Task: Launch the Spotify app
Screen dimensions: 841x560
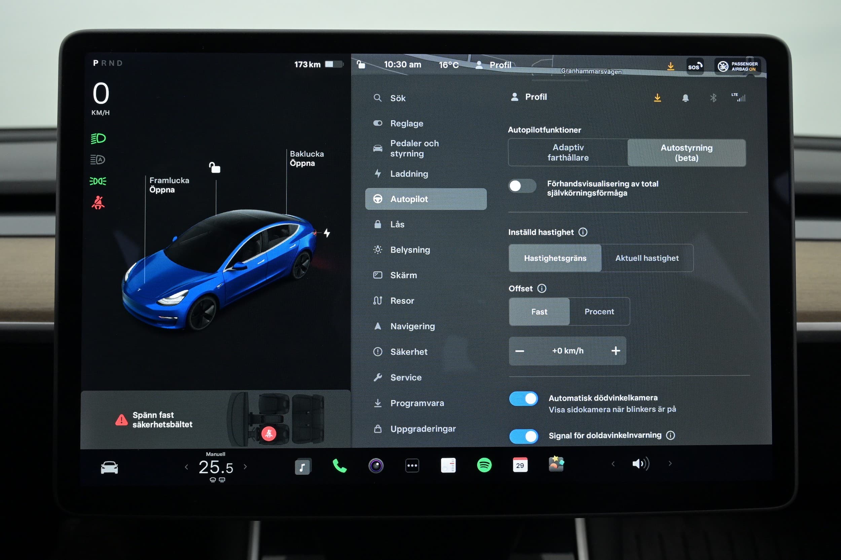Action: [x=484, y=465]
